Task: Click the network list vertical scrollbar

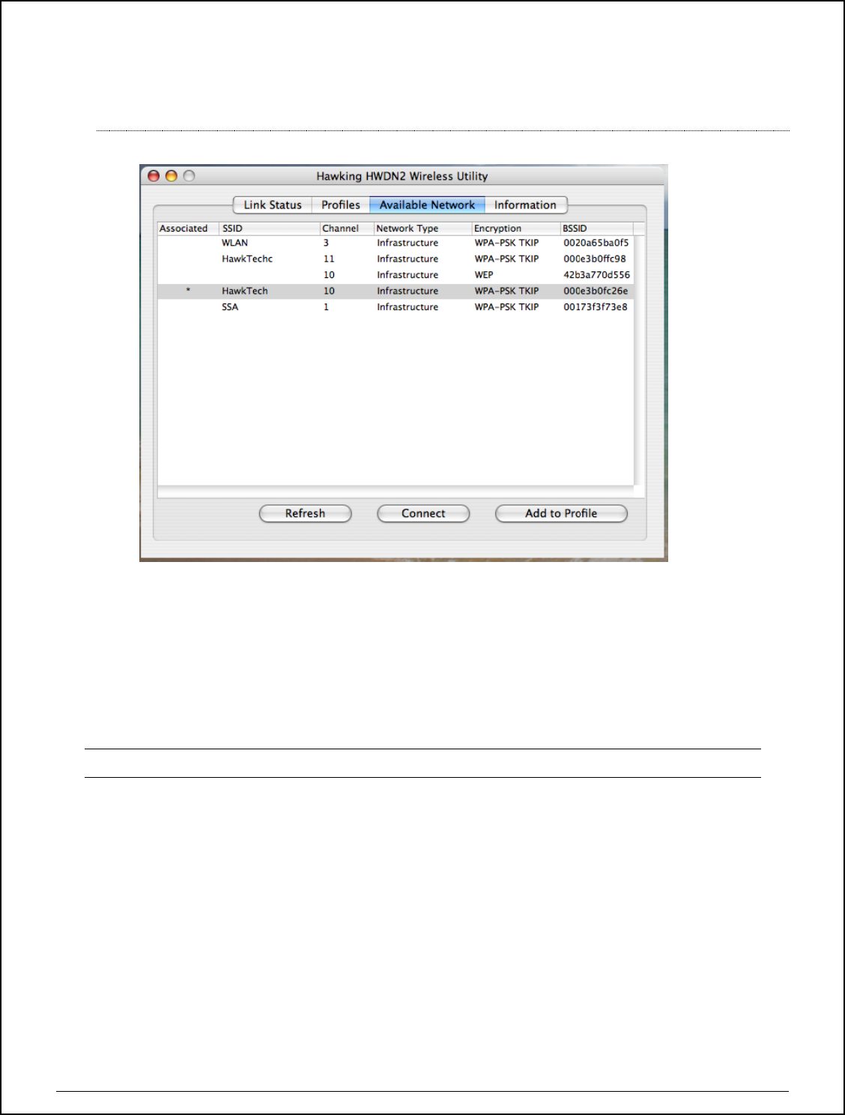Action: pos(639,360)
